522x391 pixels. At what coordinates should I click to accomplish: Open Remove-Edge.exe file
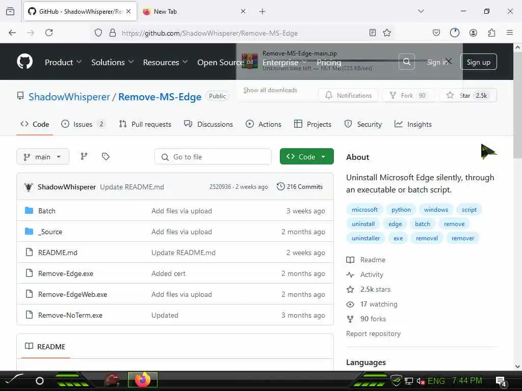point(66,273)
